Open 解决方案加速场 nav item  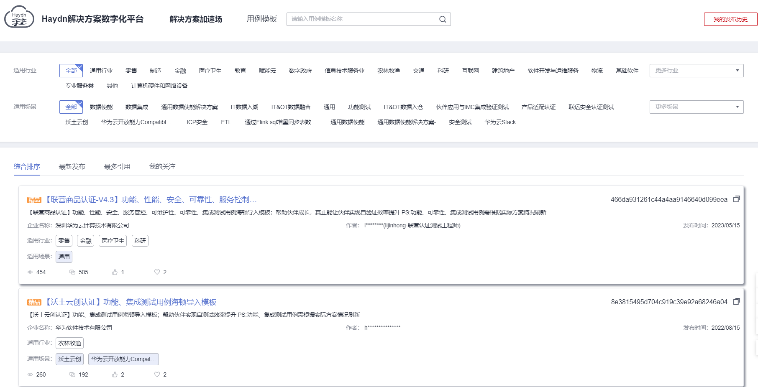(x=196, y=19)
